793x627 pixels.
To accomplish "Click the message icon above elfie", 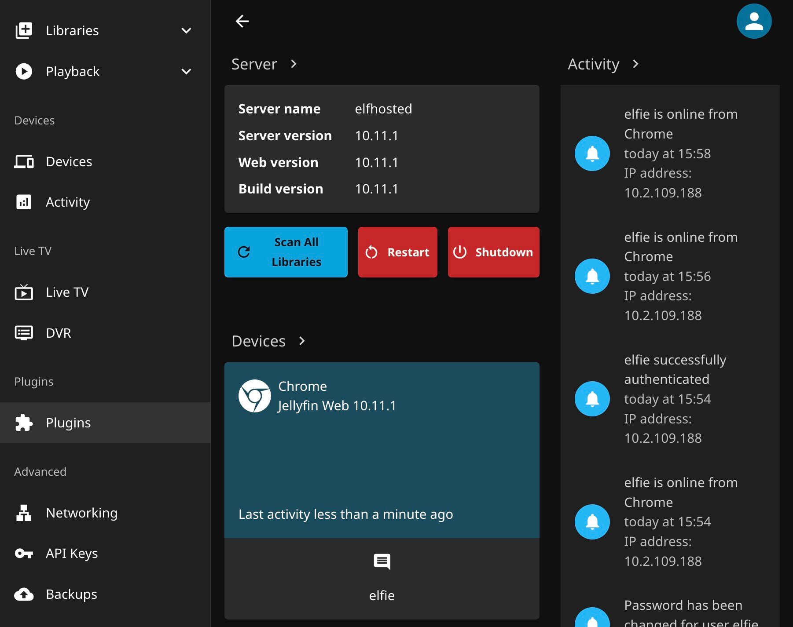I will coord(382,561).
